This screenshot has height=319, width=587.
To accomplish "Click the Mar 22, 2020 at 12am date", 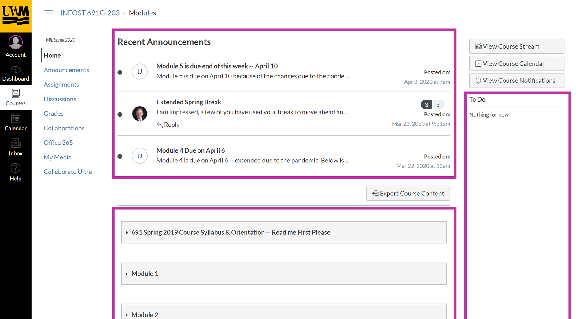I will (423, 166).
